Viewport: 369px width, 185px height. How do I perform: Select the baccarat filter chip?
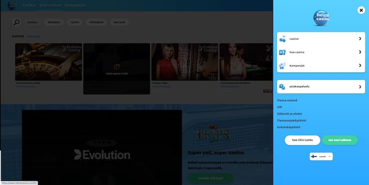(119, 22)
